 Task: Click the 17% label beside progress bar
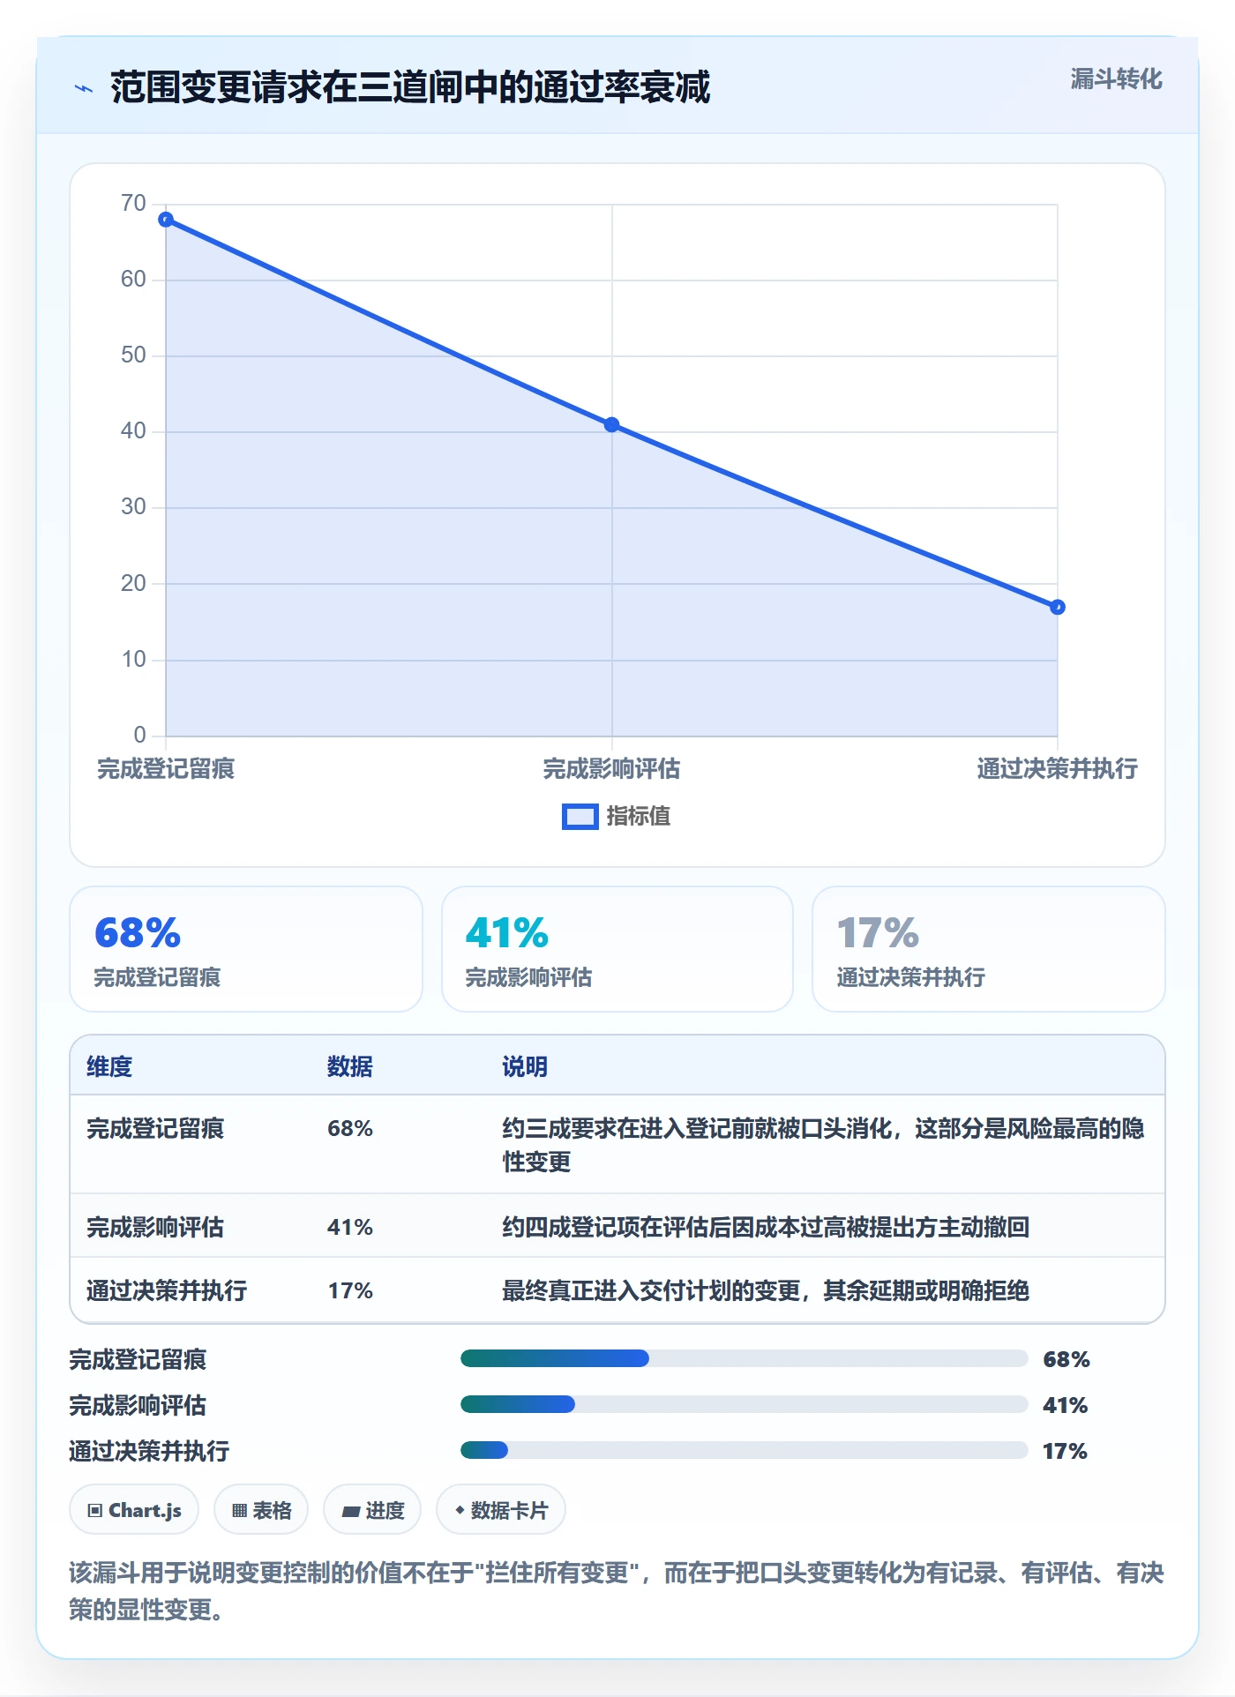[x=1066, y=1451]
